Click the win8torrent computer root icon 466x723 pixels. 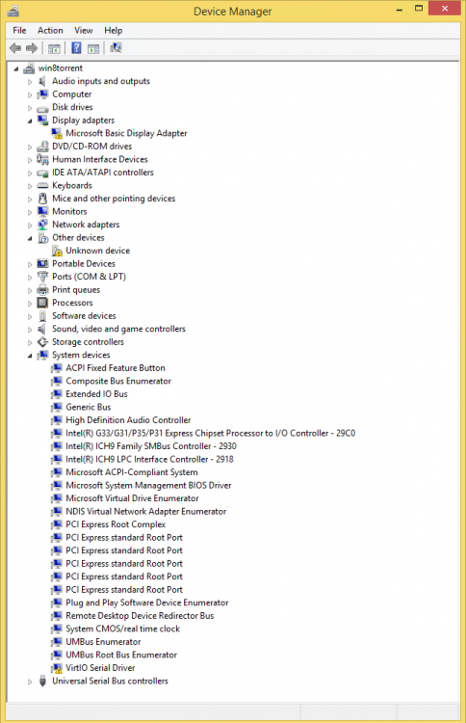tap(29, 68)
